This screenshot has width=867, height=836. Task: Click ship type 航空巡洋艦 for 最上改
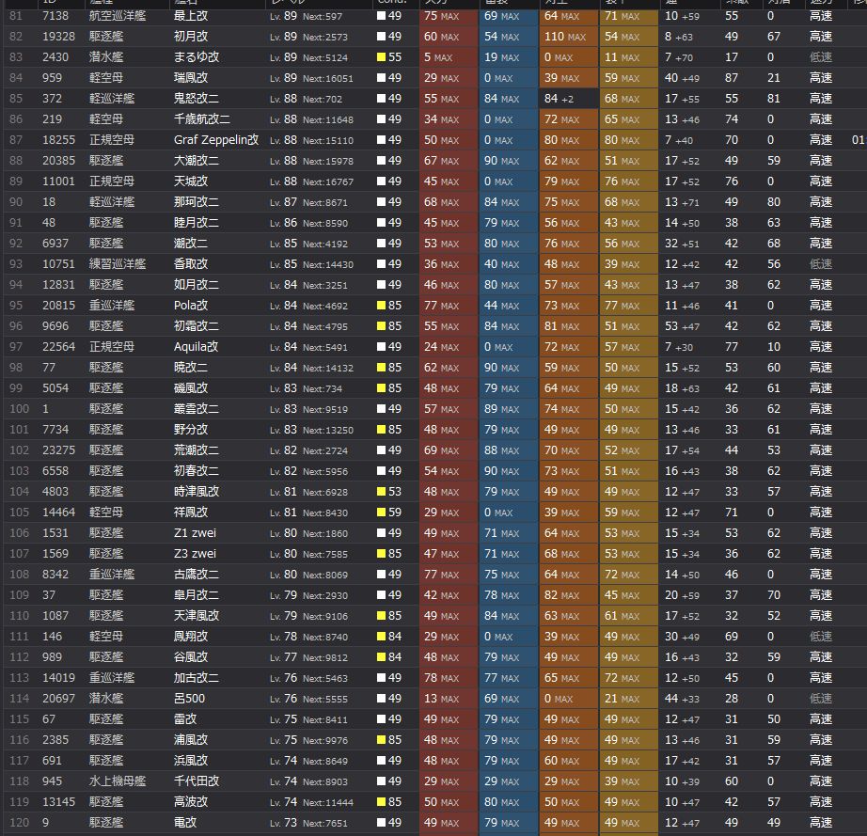click(118, 16)
